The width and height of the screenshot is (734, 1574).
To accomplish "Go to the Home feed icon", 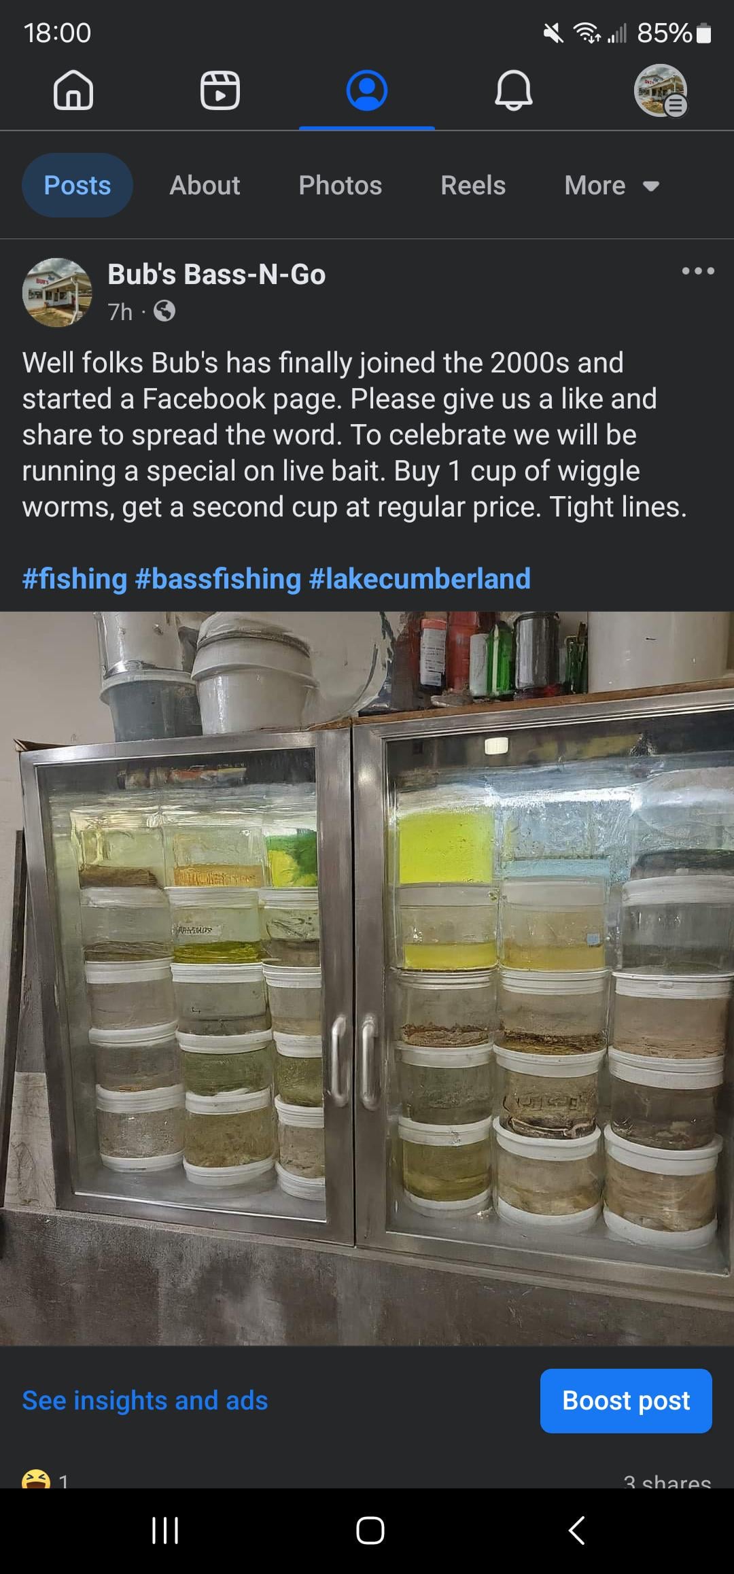I will coord(73,90).
